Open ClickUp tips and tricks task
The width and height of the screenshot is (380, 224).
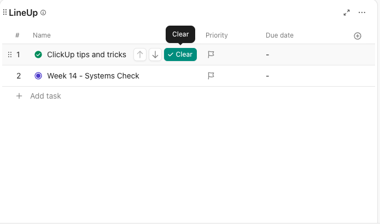coord(86,55)
